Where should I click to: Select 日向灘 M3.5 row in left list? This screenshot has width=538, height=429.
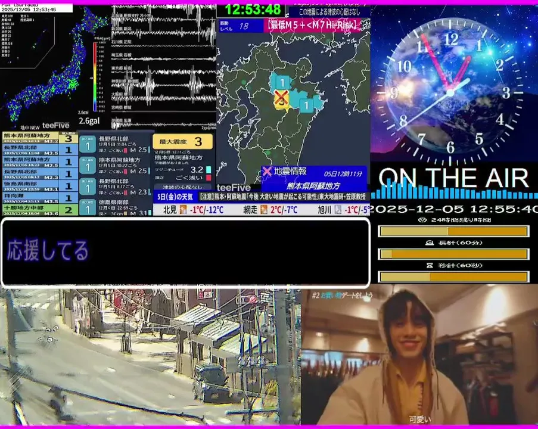[40, 198]
